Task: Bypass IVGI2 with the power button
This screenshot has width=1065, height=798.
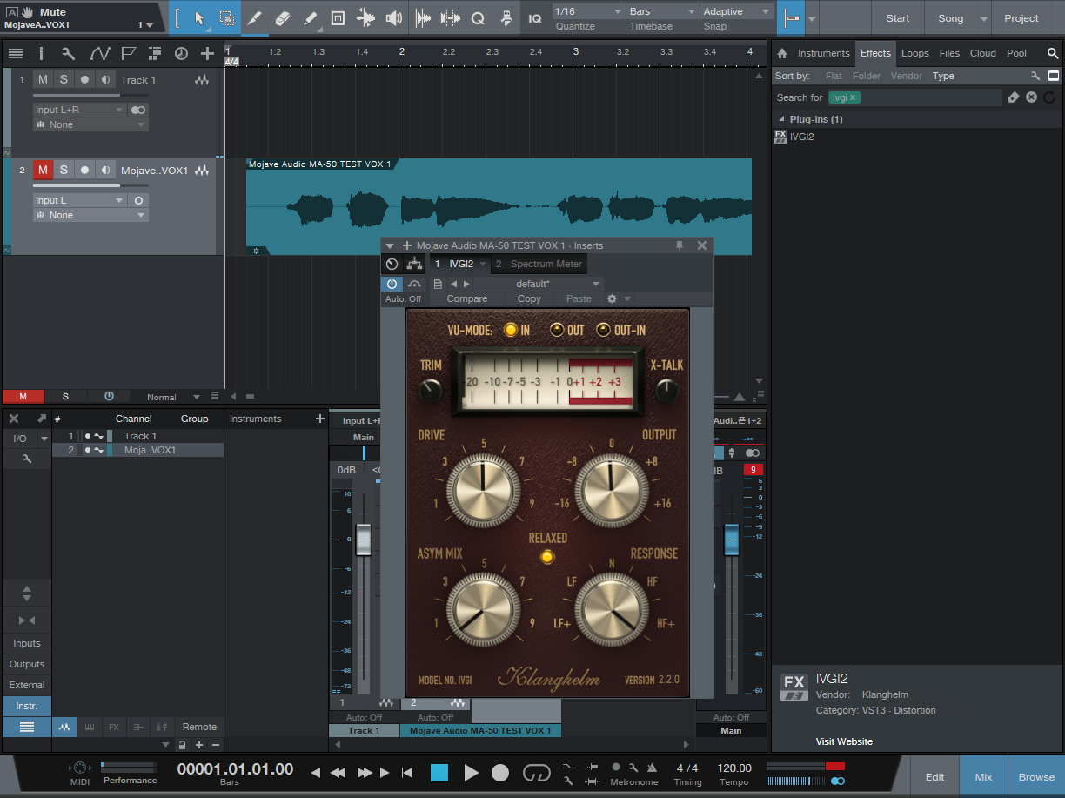Action: [392, 284]
